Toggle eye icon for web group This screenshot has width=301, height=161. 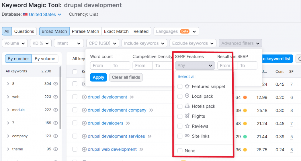[56, 97]
